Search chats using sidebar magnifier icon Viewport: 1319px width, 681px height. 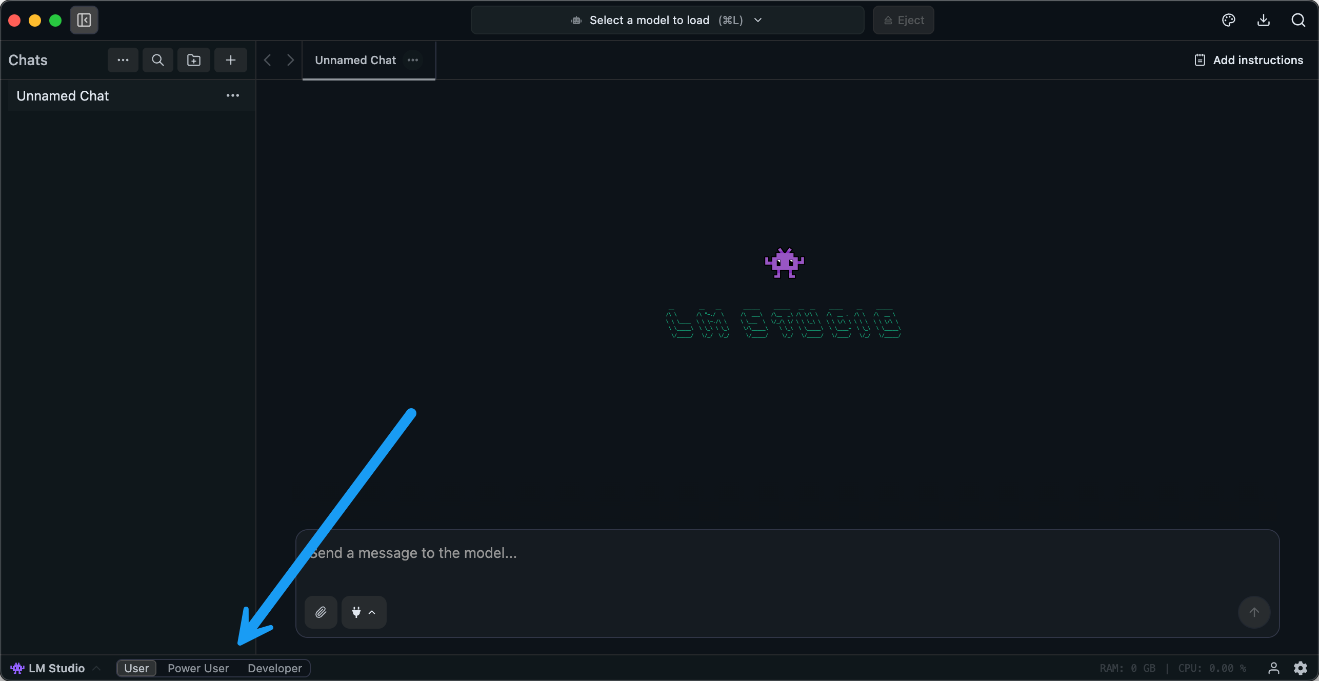tap(158, 60)
